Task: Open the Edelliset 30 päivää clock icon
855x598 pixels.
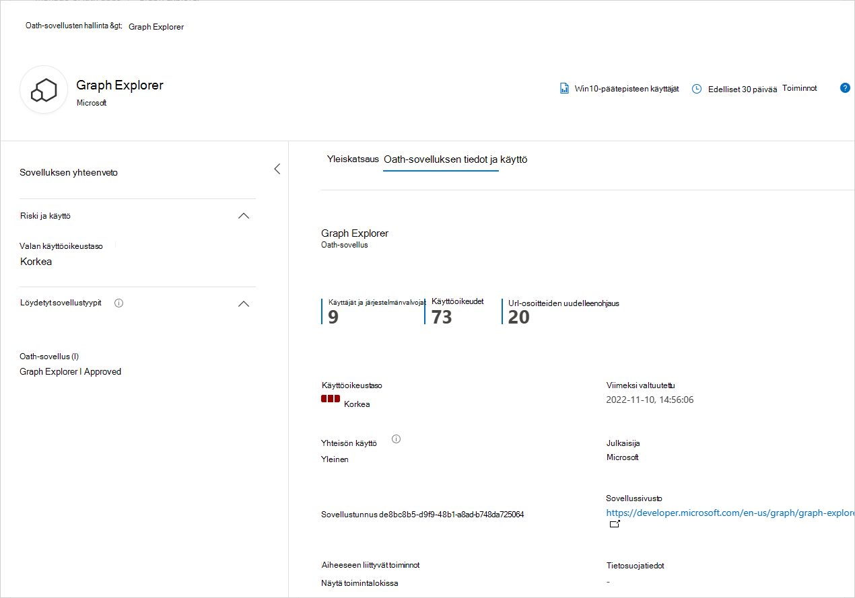Action: pyautogui.click(x=696, y=88)
